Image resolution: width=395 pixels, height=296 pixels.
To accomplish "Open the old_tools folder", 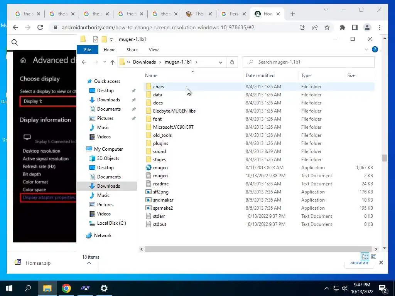I will click(x=162, y=135).
